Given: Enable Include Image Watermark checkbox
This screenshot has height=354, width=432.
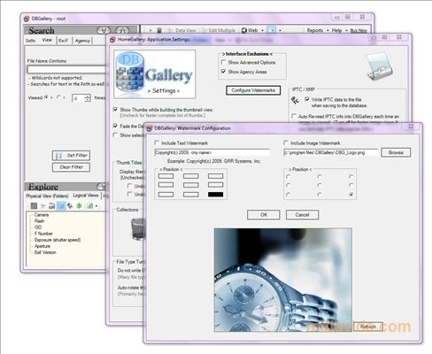Looking at the screenshot, I should [x=286, y=142].
